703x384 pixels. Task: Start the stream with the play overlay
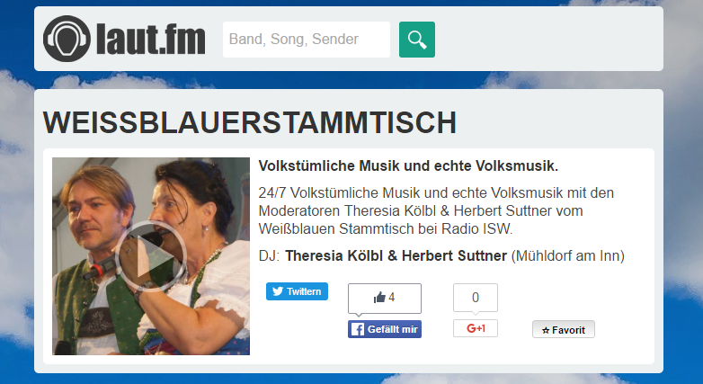coord(151,256)
